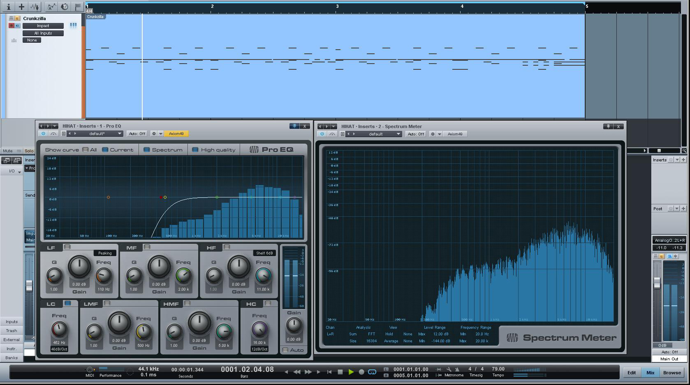690x385 pixels.
Task: Open the HF Shelf 6dB type menu
Action: [x=264, y=253]
